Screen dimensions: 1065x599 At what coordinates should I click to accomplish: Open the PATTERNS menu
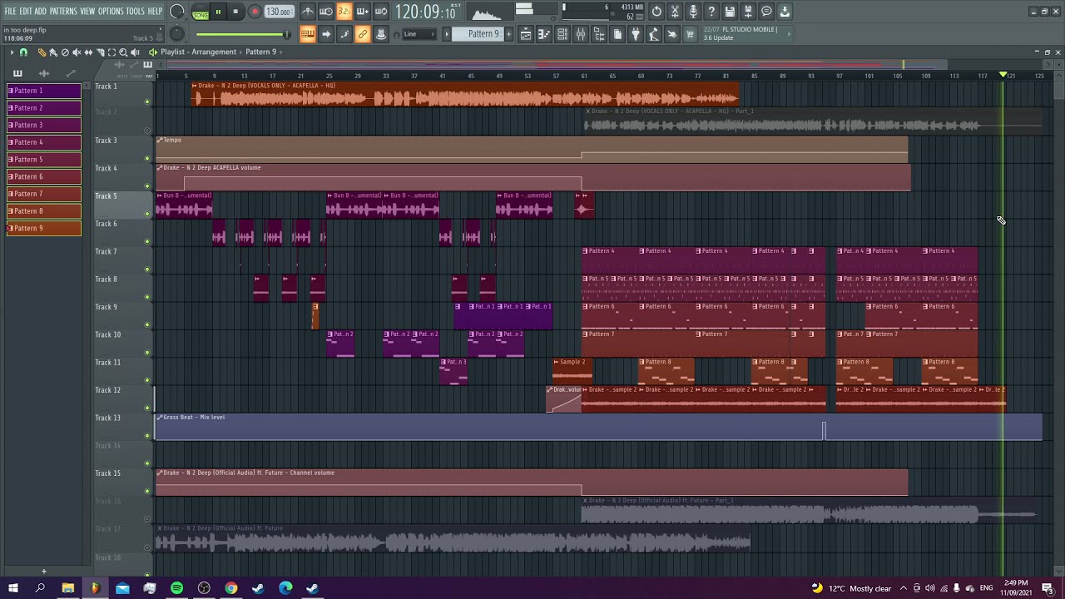tap(63, 11)
